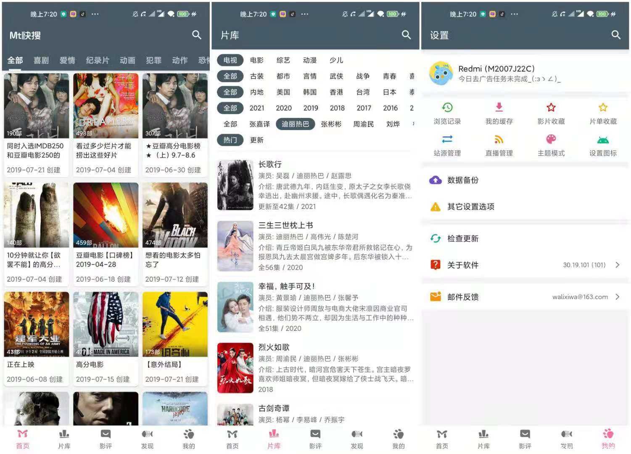Open the 正在上映 playlist card
The height and width of the screenshot is (454, 631).
coord(36,339)
